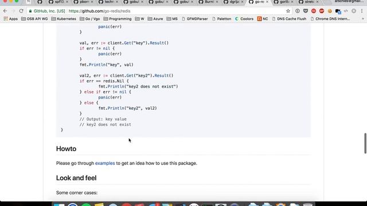Click the code brackets extension icon
This screenshot has height=206, width=367.
click(x=346, y=11)
